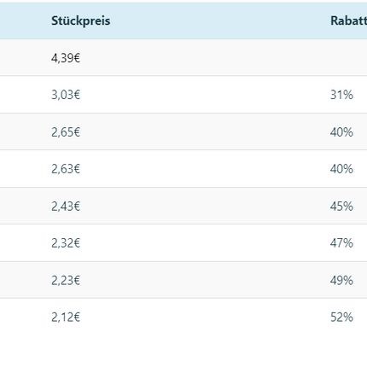The width and height of the screenshot is (367, 367).
Task: Click the header area between Stückpreis and Rabatt
Action: [220, 20]
